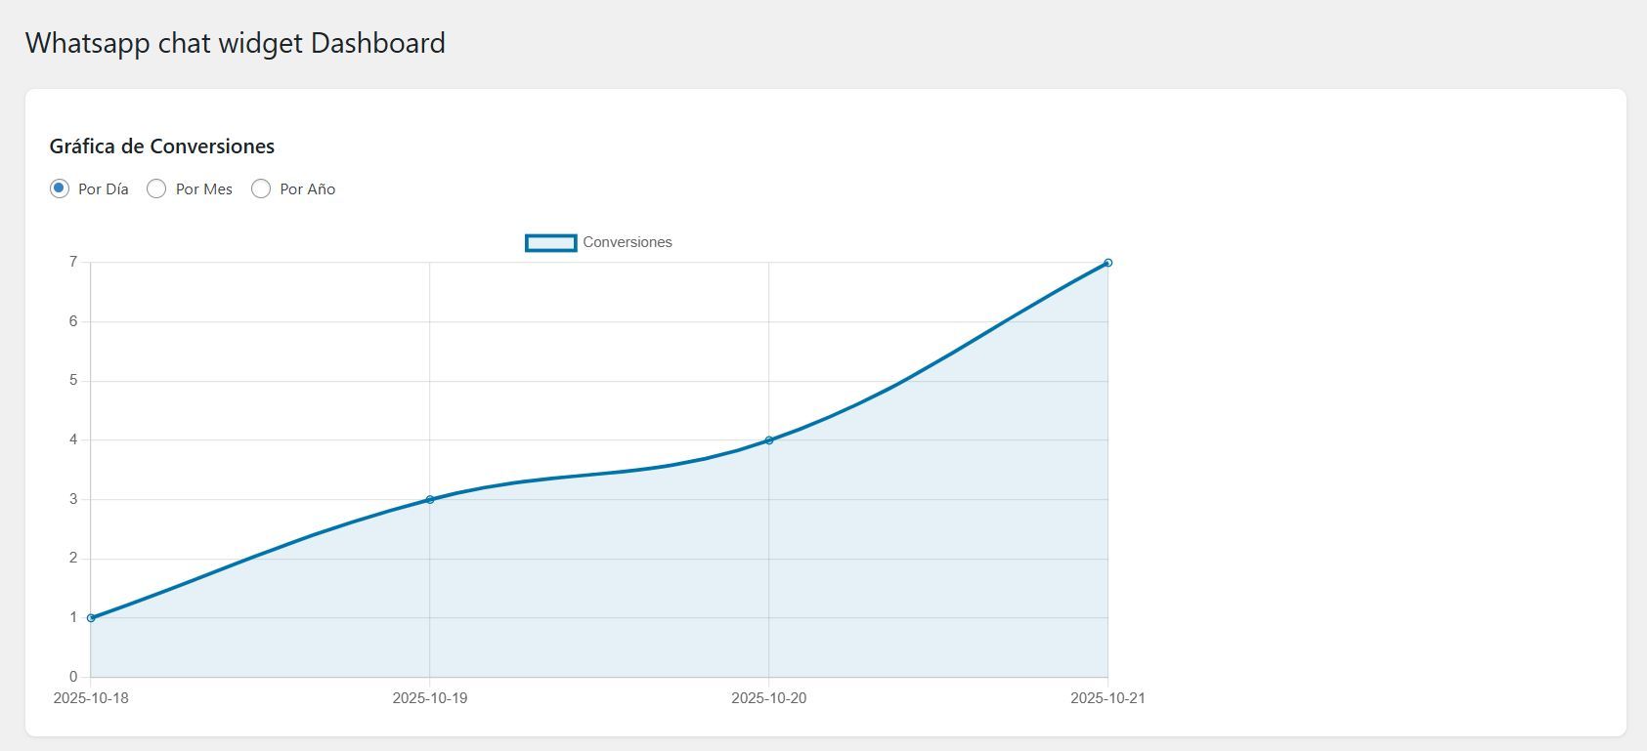Click the y-axis label 5
1647x751 pixels.
point(73,380)
